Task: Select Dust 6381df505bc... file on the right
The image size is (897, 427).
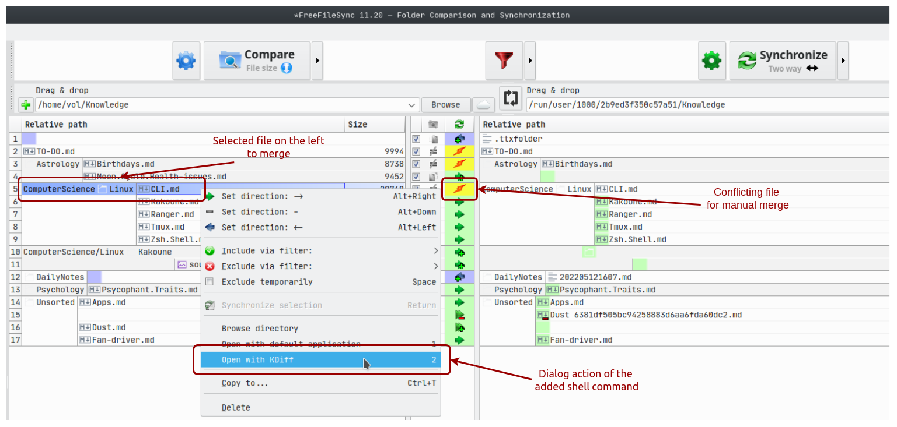Action: (x=646, y=315)
